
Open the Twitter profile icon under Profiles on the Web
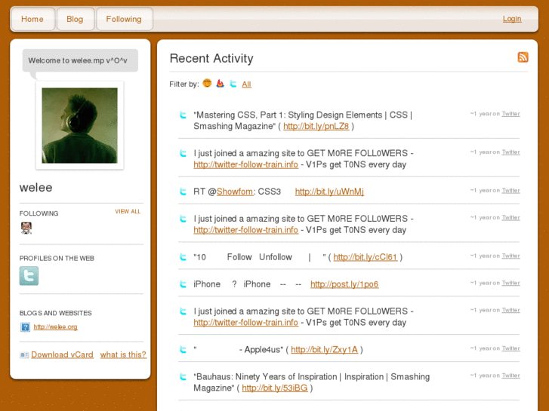click(x=29, y=276)
